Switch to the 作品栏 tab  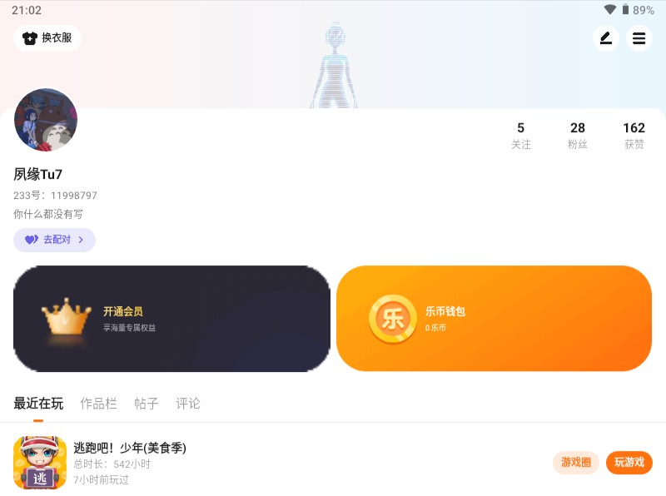[98, 404]
